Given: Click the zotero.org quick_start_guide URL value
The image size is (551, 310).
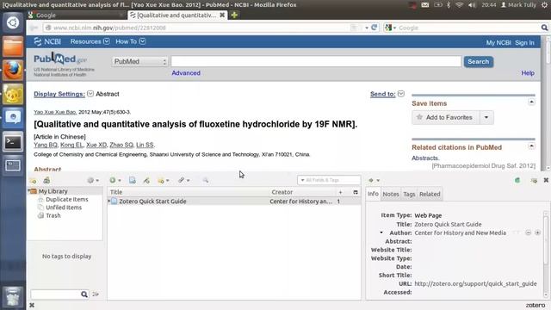Looking at the screenshot, I should pyautogui.click(x=475, y=283).
